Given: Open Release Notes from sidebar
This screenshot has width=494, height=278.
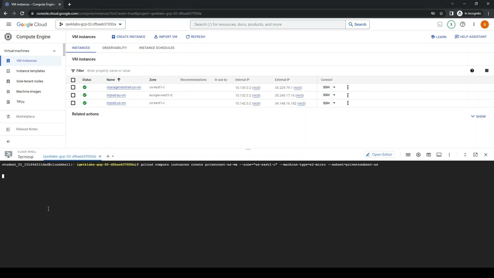Looking at the screenshot, I should 27,129.
